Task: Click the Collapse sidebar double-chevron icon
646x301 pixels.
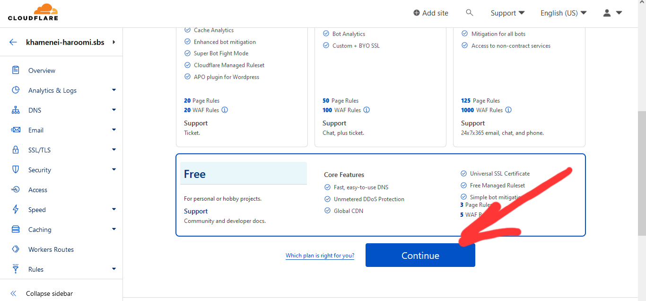Action: tap(13, 293)
